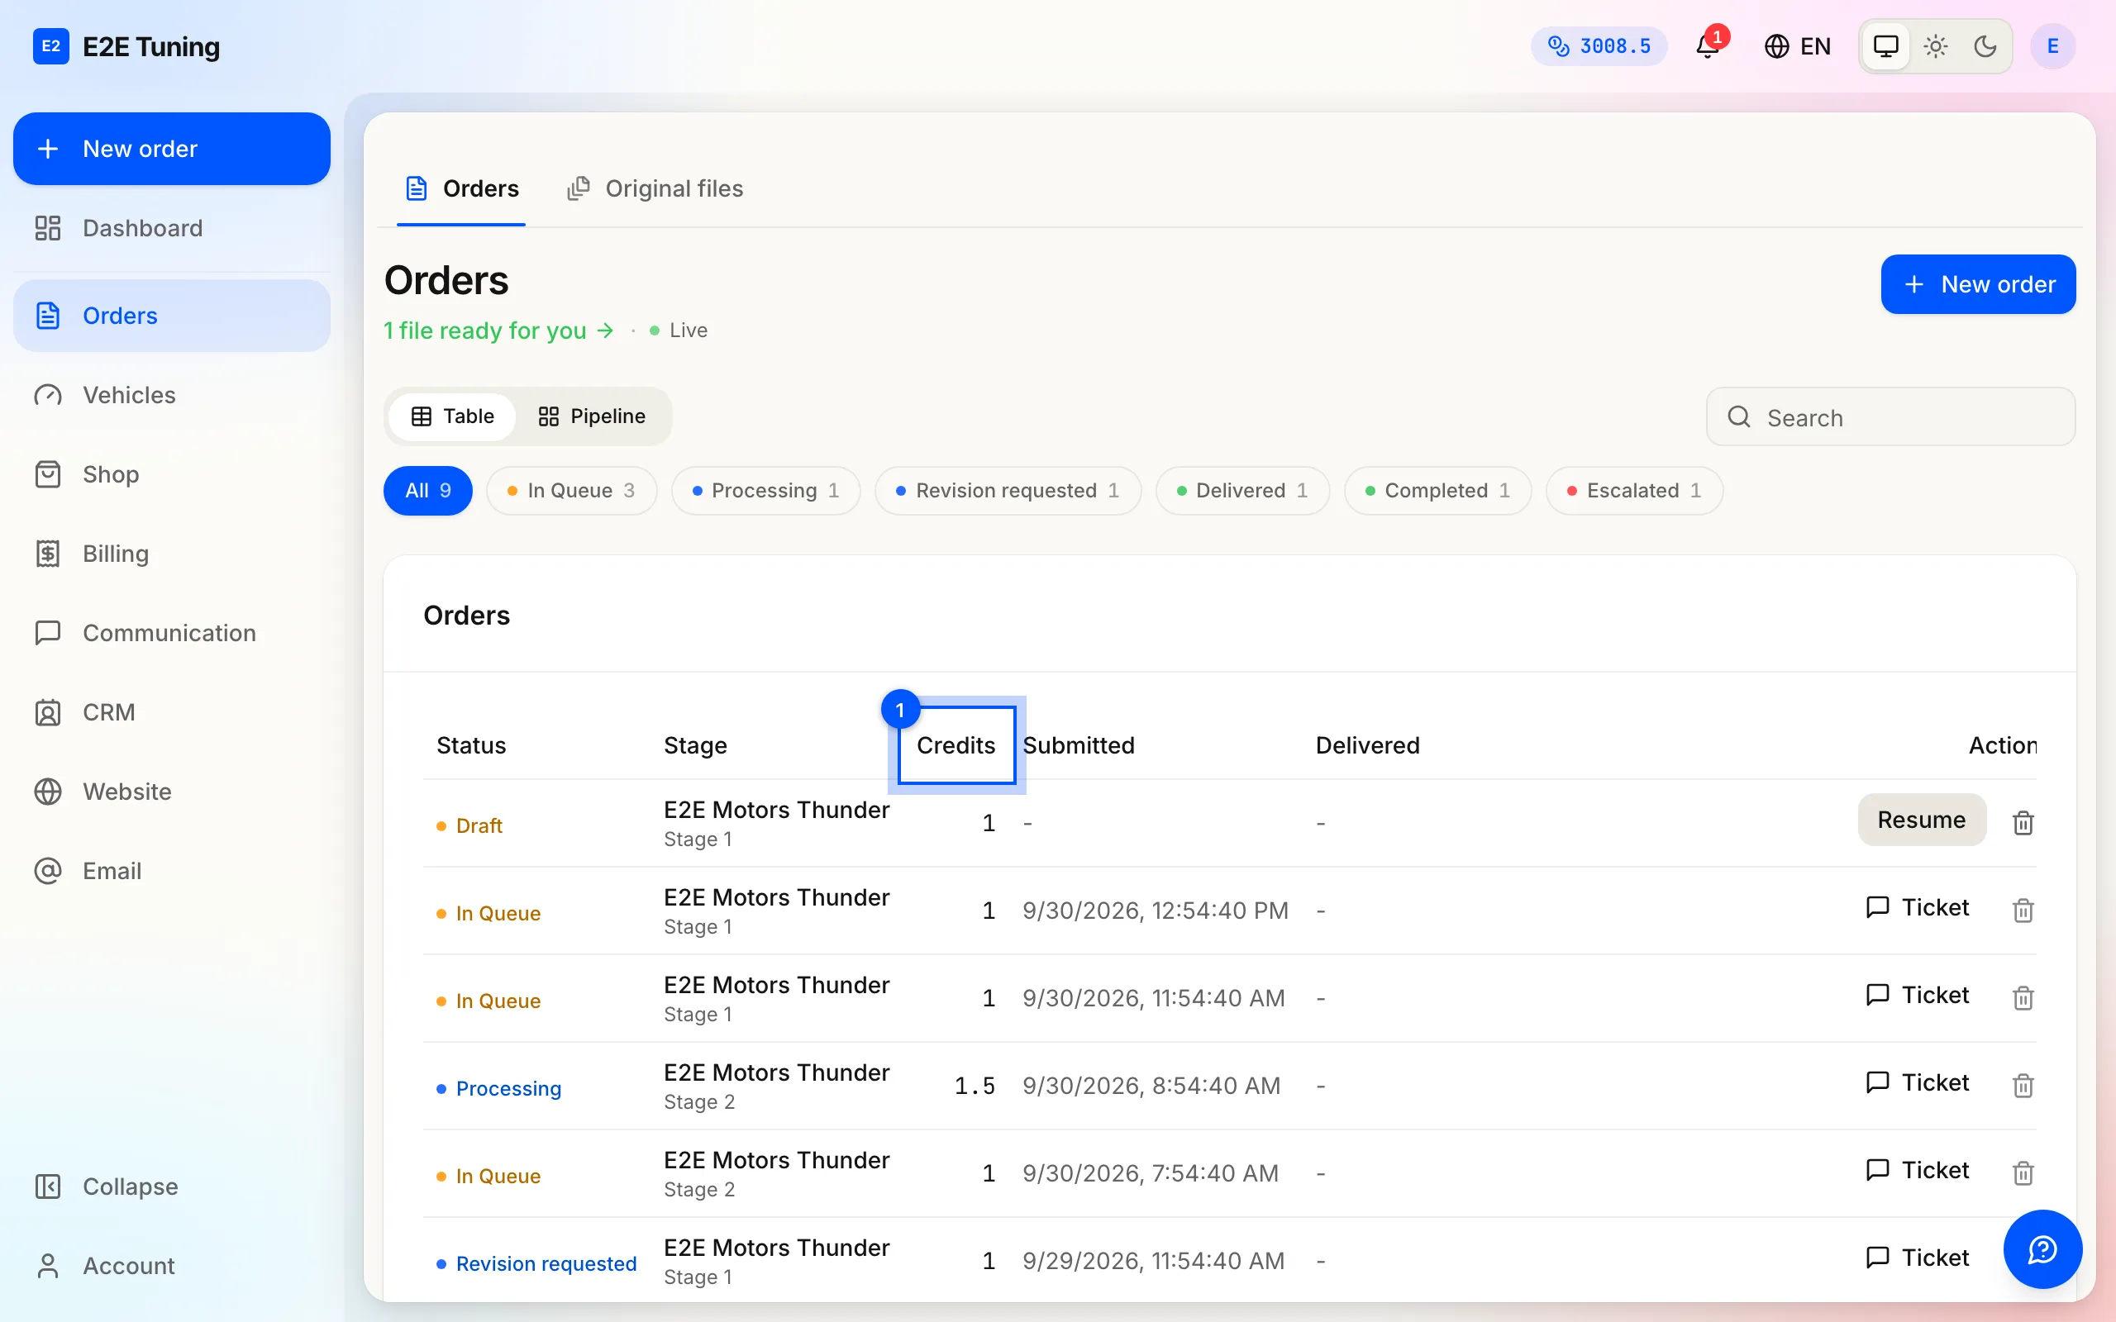This screenshot has height=1322, width=2116.
Task: Enable dark theme moon icon
Action: (1985, 46)
